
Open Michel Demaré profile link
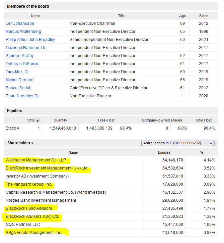click(x=19, y=80)
